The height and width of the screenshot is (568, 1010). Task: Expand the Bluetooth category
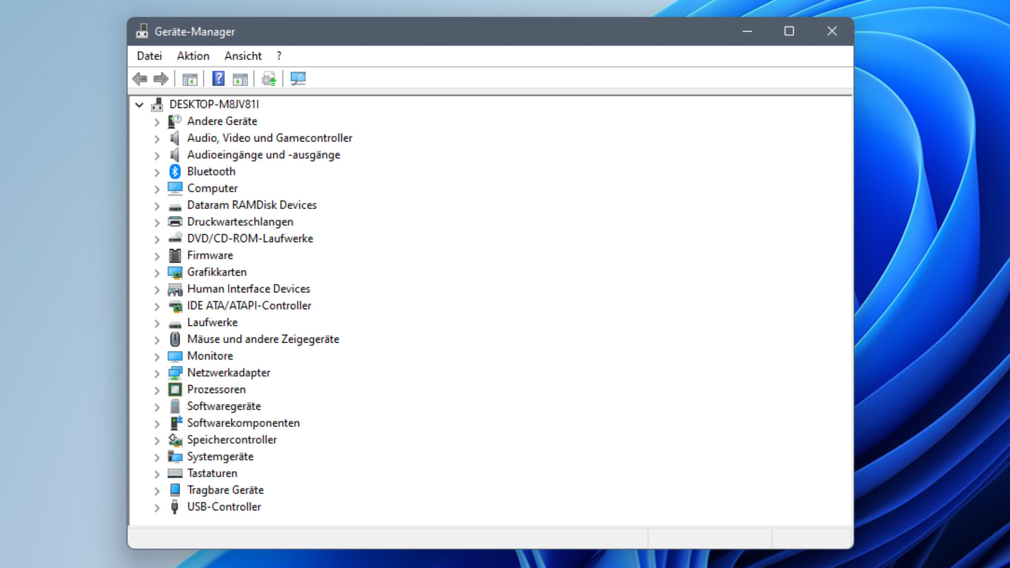[x=156, y=171]
